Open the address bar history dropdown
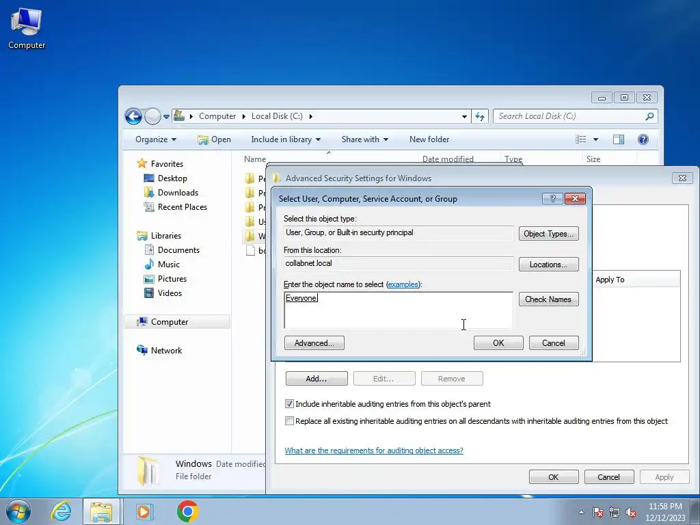Viewport: 700px width, 525px height. tap(464, 116)
